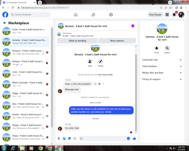The height and width of the screenshot is (151, 189).
Task: Reload the page in the browser
Action: 13,8
